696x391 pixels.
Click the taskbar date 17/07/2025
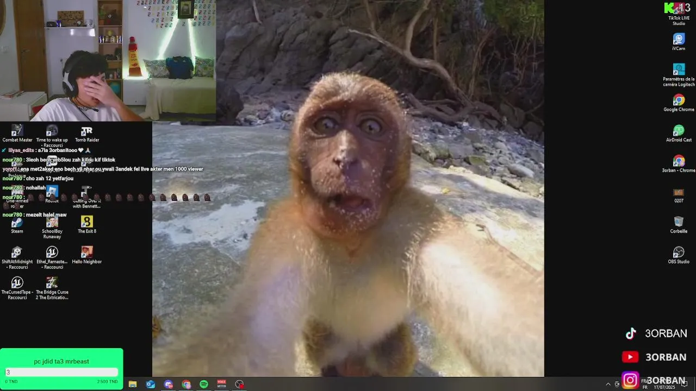(664, 387)
